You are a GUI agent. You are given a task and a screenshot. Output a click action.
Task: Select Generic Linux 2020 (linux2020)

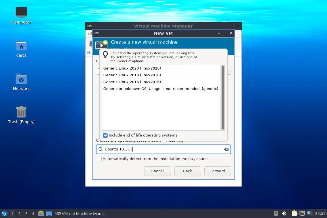(x=161, y=68)
